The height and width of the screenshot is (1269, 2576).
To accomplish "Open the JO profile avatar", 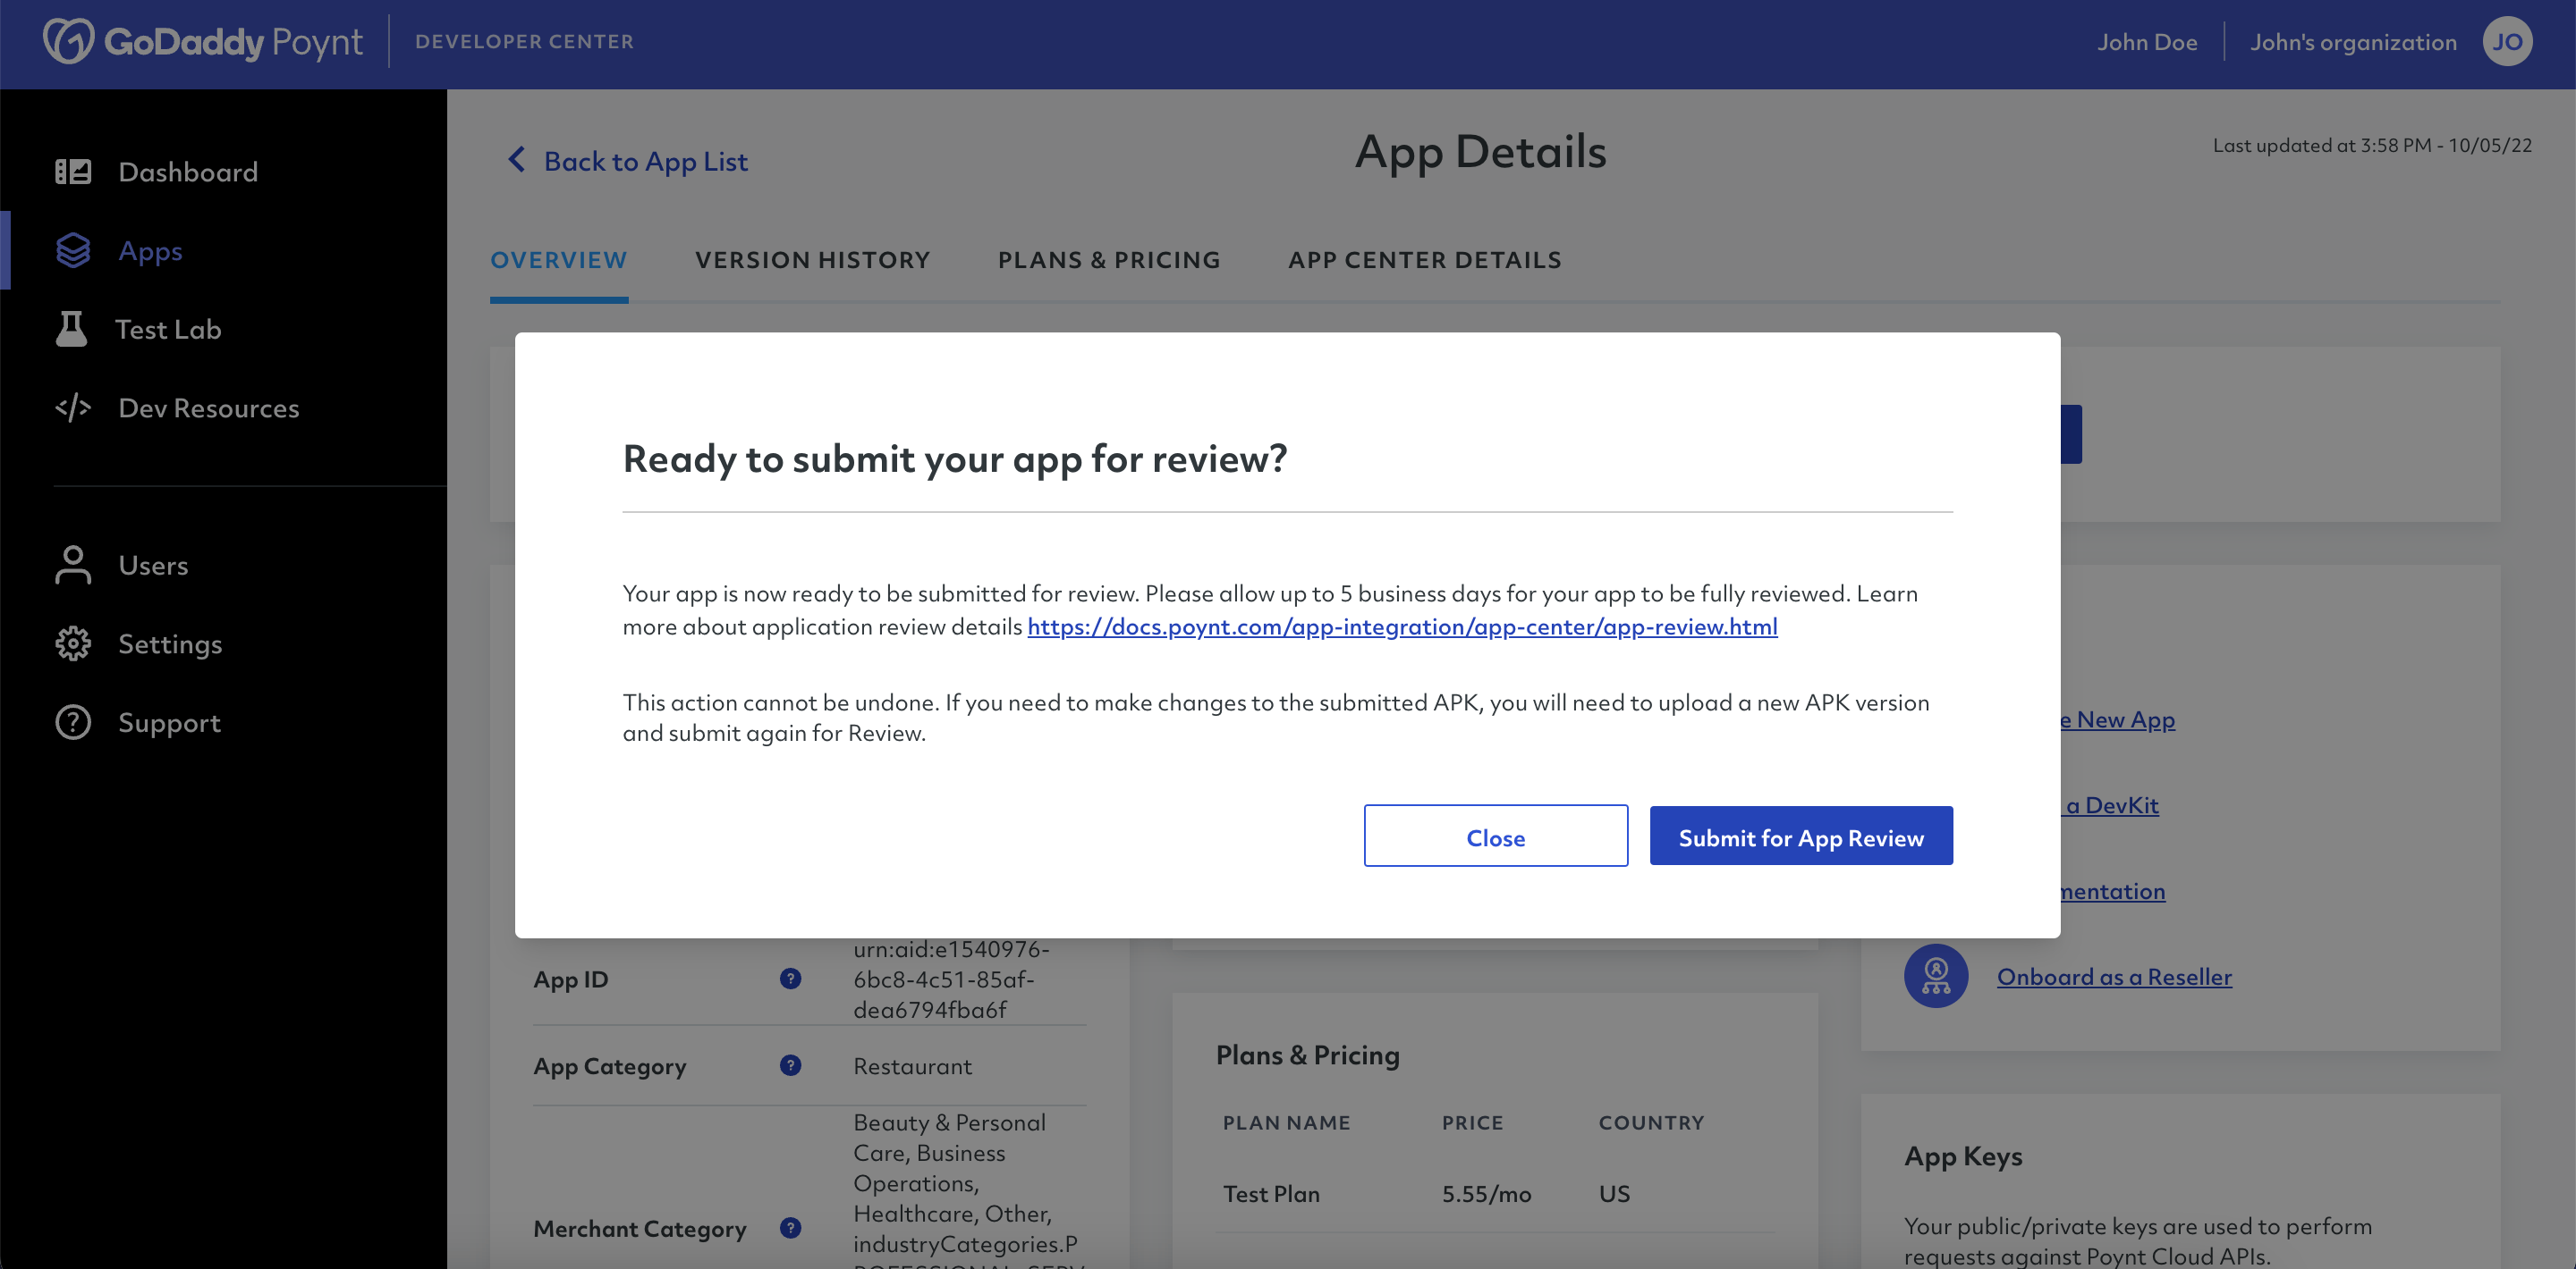I will click(2510, 42).
